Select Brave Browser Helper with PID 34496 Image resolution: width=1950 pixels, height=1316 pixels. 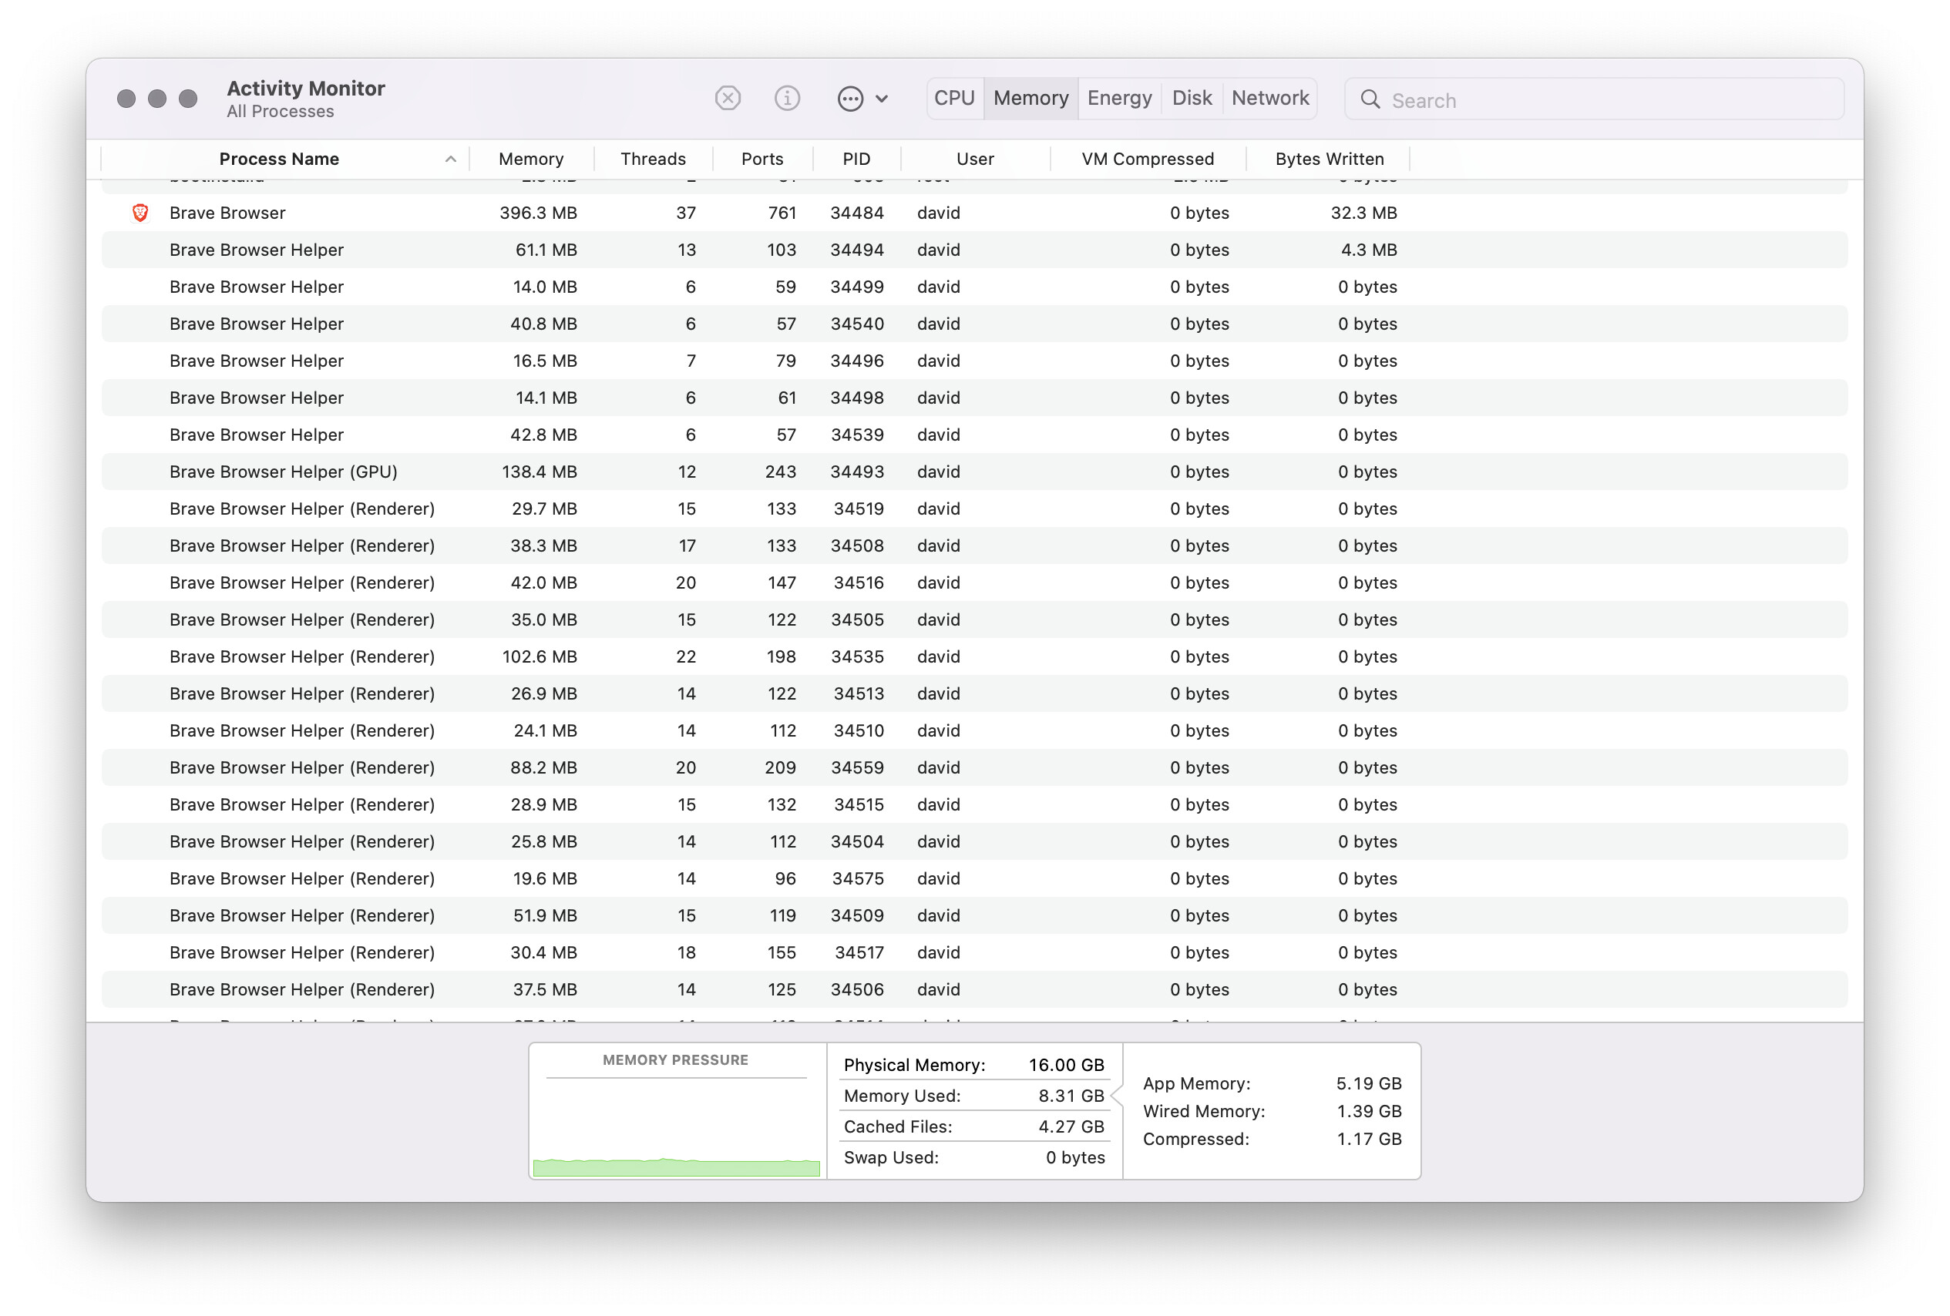(x=974, y=361)
